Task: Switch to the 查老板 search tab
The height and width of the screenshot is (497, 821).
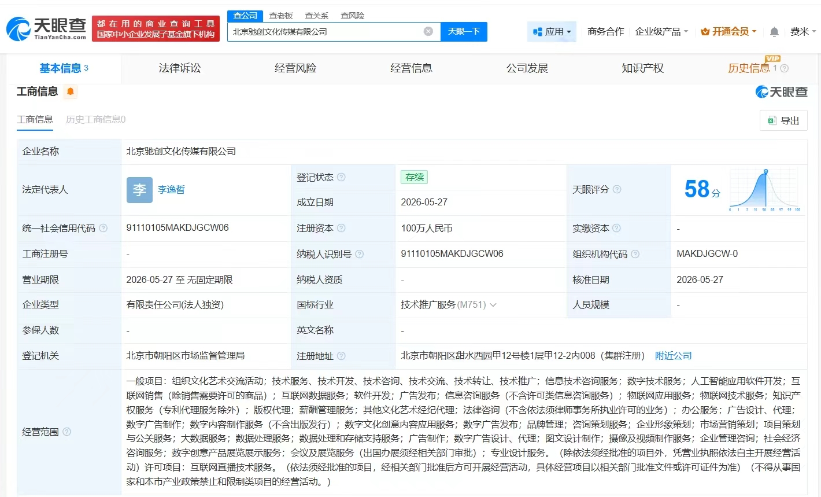Action: (281, 16)
